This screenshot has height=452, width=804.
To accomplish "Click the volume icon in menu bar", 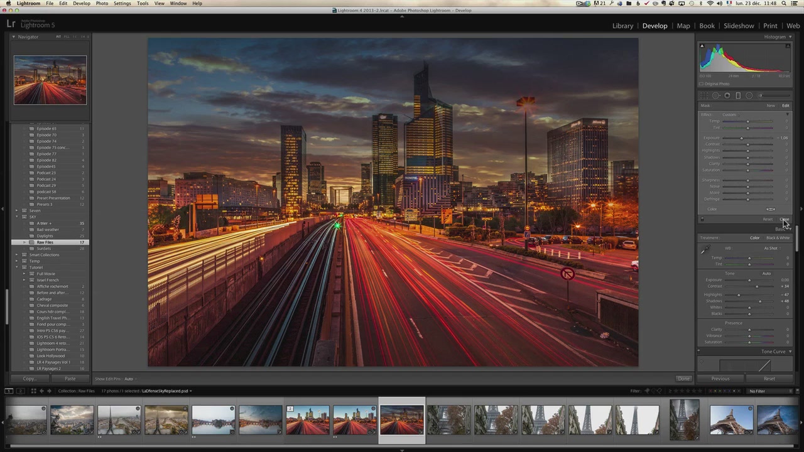I will (x=719, y=3).
